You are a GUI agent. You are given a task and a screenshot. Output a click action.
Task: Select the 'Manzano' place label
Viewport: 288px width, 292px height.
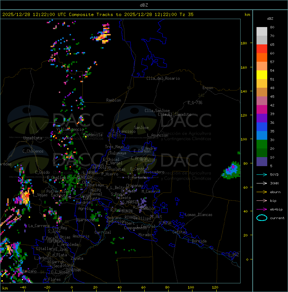coord(29,271)
